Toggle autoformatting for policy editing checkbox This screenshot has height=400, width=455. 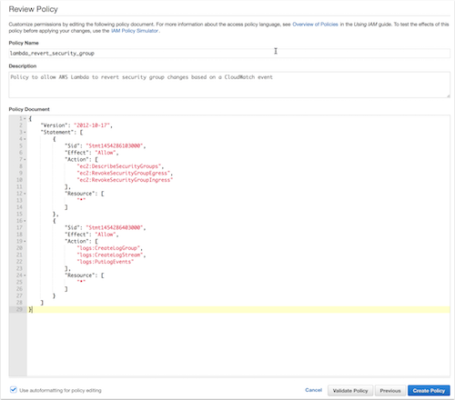click(14, 390)
